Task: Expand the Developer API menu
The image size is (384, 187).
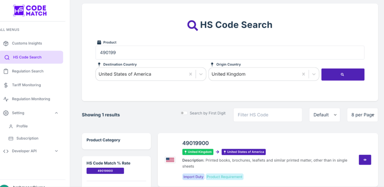Action: click(x=56, y=151)
